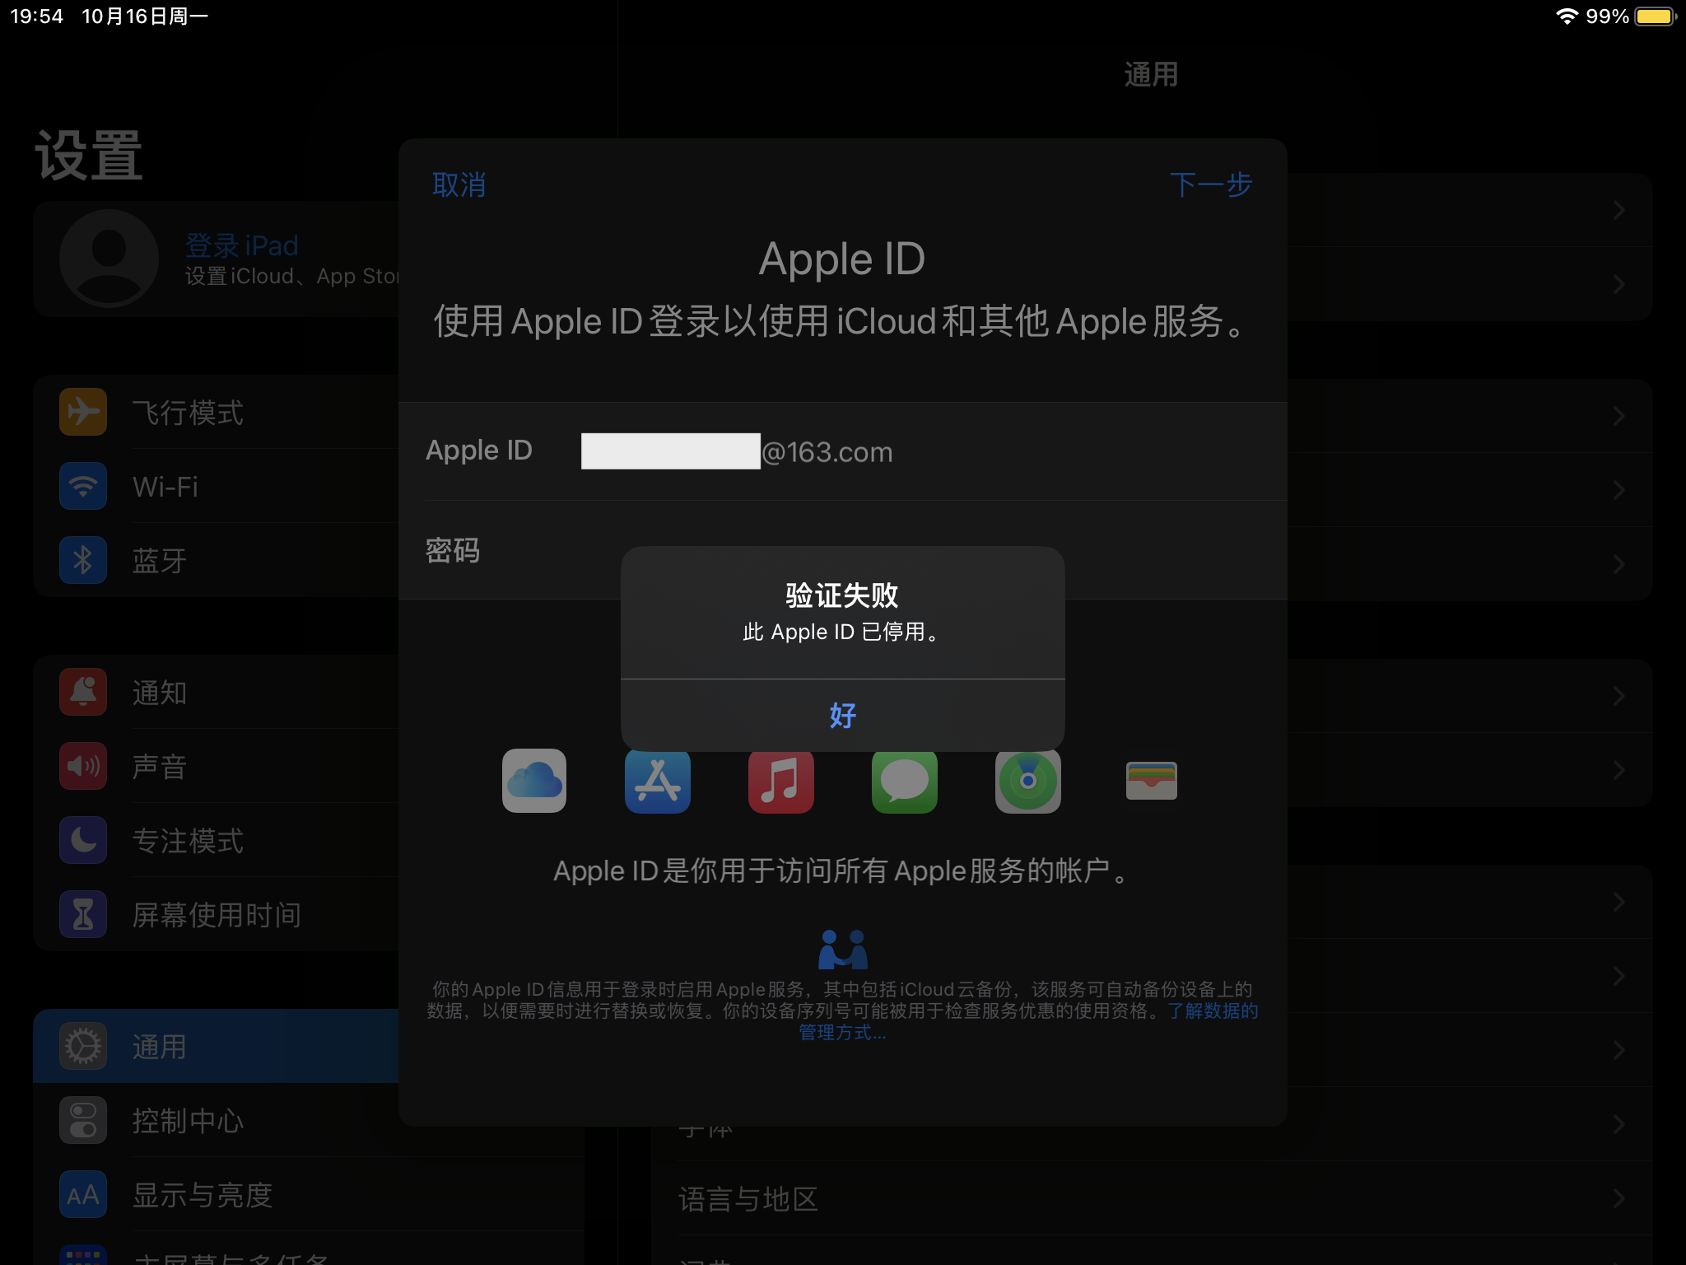Tap the Airplane Mode (飞行模式) icon
Image resolution: width=1686 pixels, height=1265 pixels.
pyautogui.click(x=83, y=412)
